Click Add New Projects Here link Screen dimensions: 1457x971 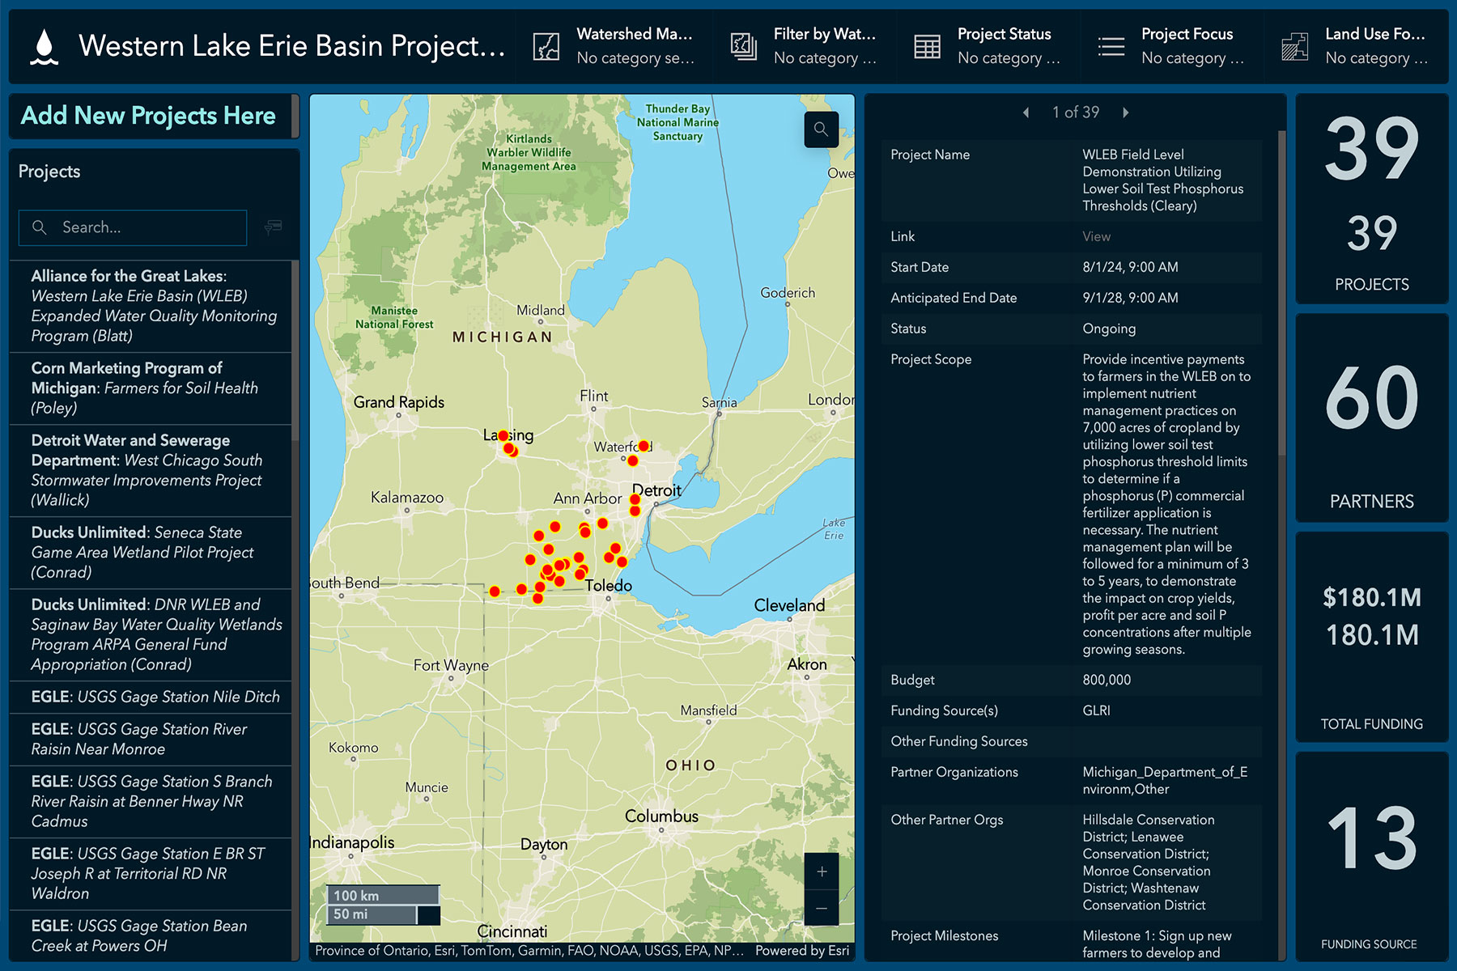point(148,116)
